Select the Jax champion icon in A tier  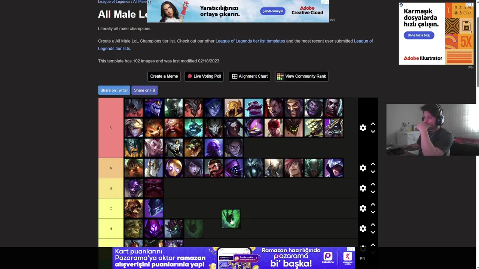pos(234,168)
